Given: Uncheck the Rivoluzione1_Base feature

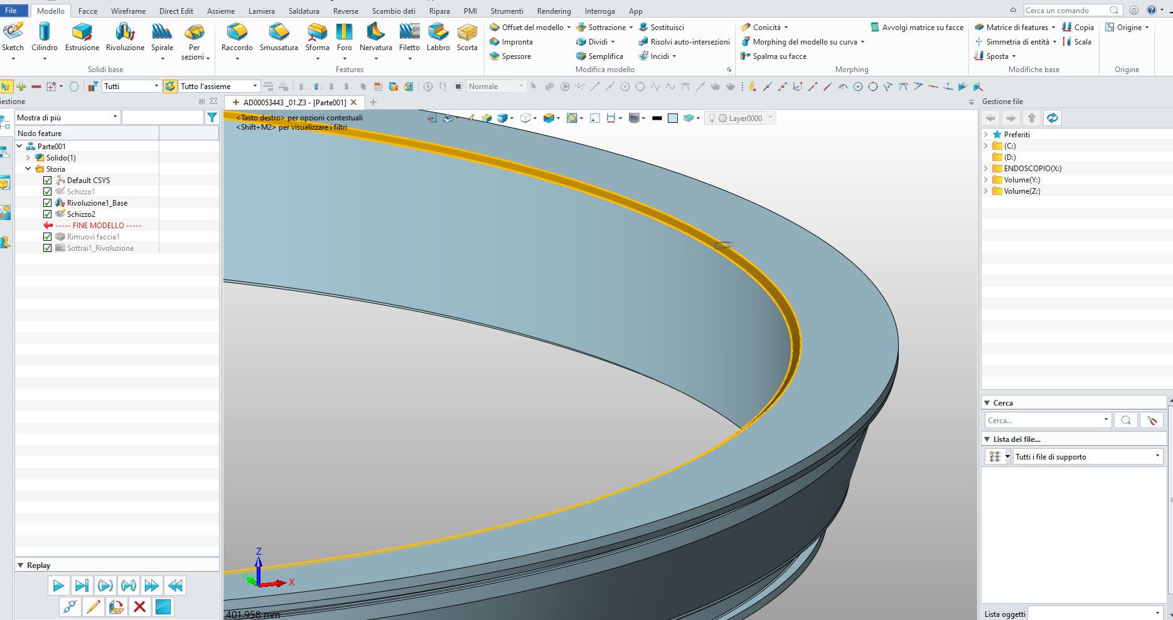Looking at the screenshot, I should tap(47, 203).
